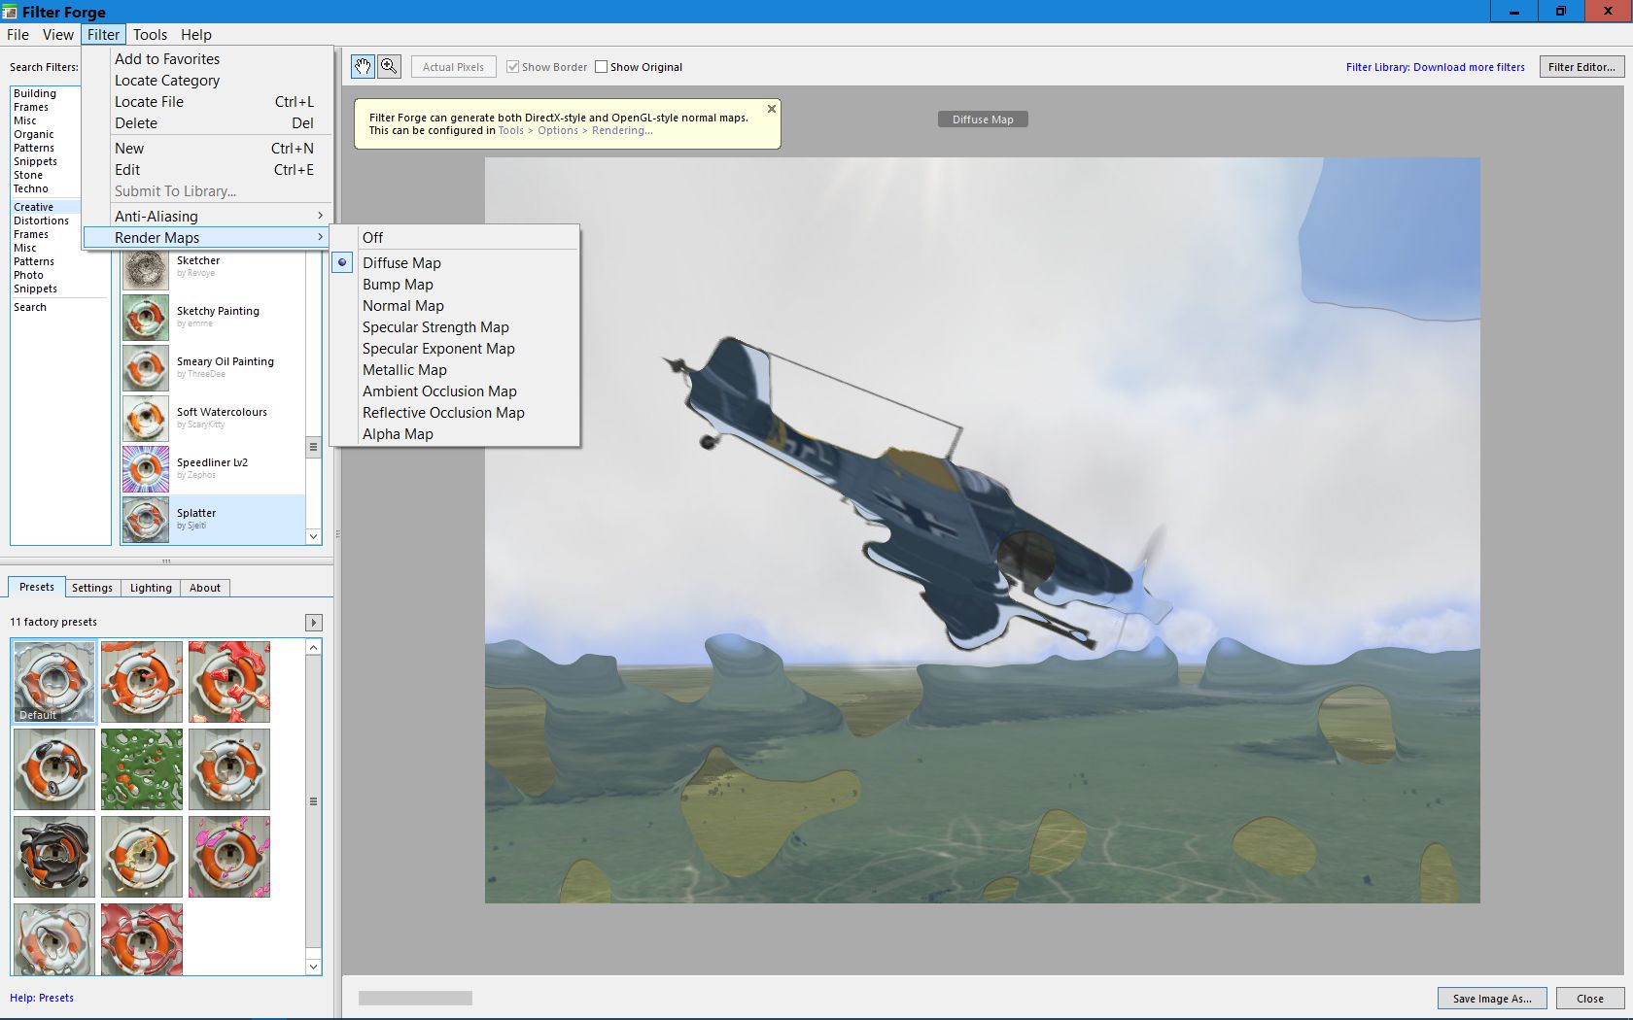Open Filter Library download more filters link

coord(1435,67)
